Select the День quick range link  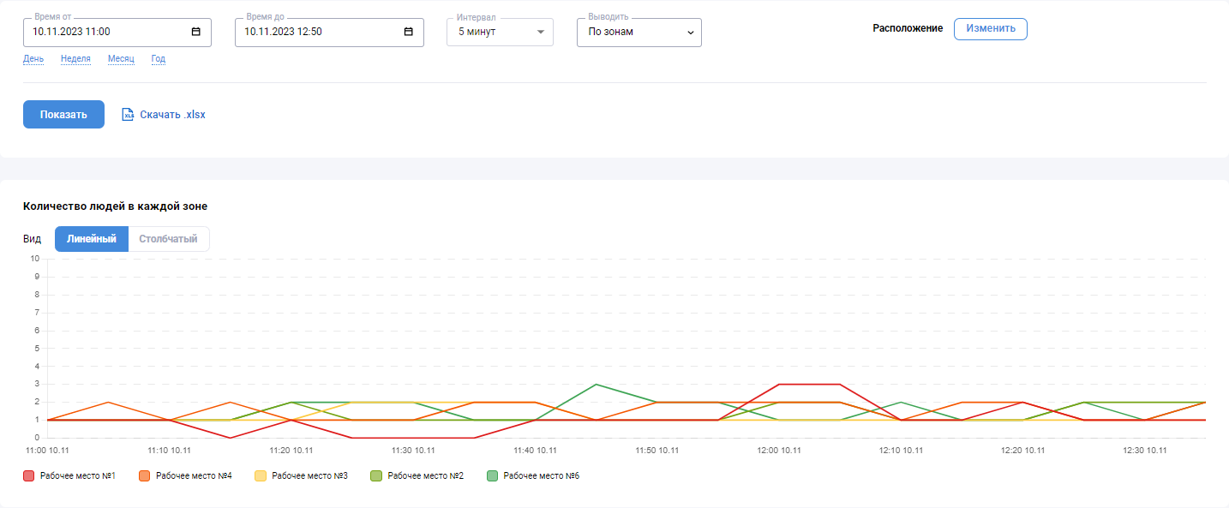coord(33,59)
